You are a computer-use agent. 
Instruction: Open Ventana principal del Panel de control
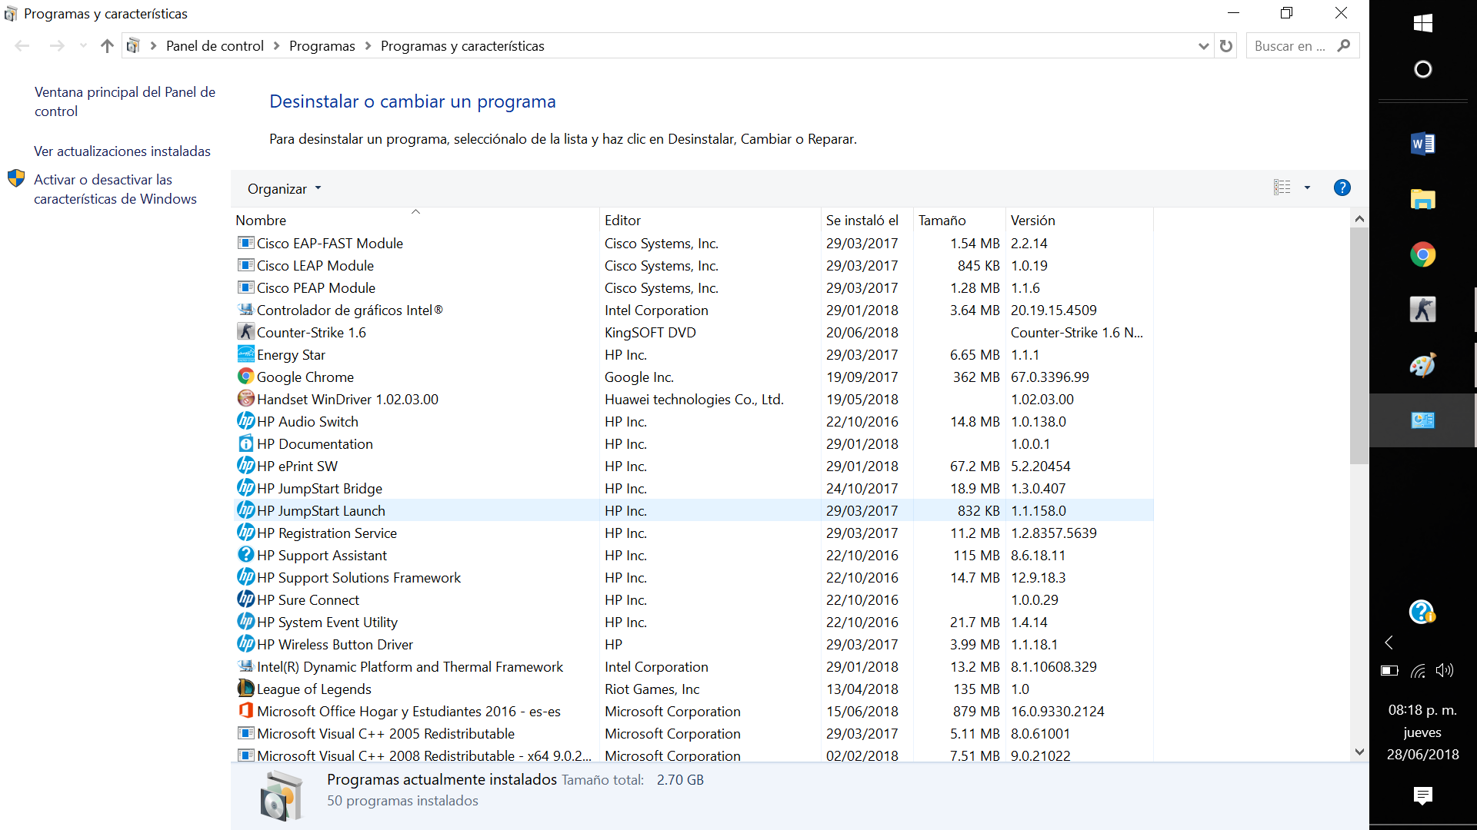point(125,101)
